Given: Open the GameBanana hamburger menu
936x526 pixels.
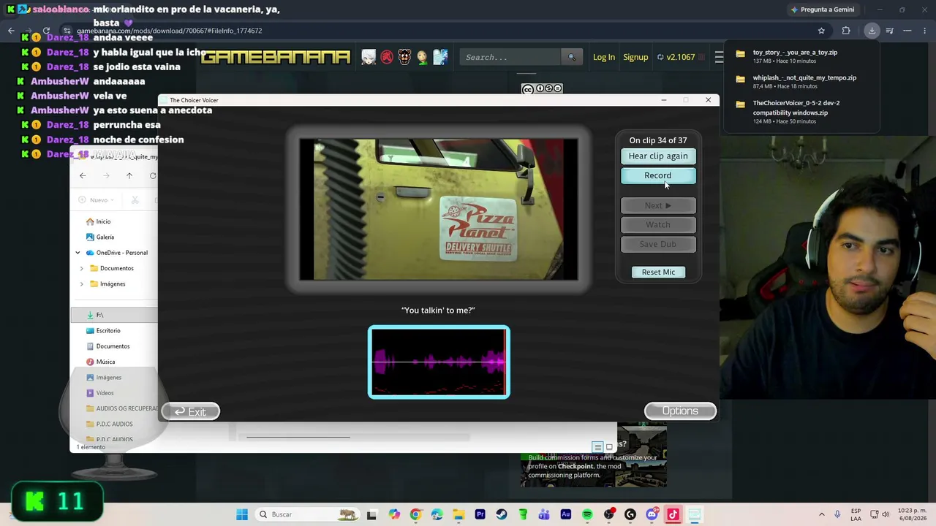Looking at the screenshot, I should point(719,57).
